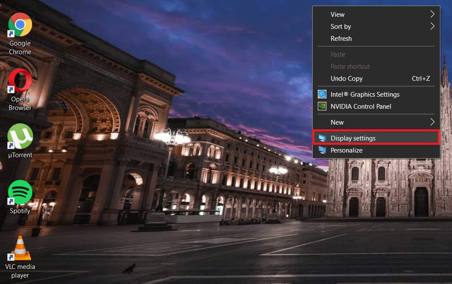Choose Refresh from the context menu
452x284 pixels.
(376, 39)
